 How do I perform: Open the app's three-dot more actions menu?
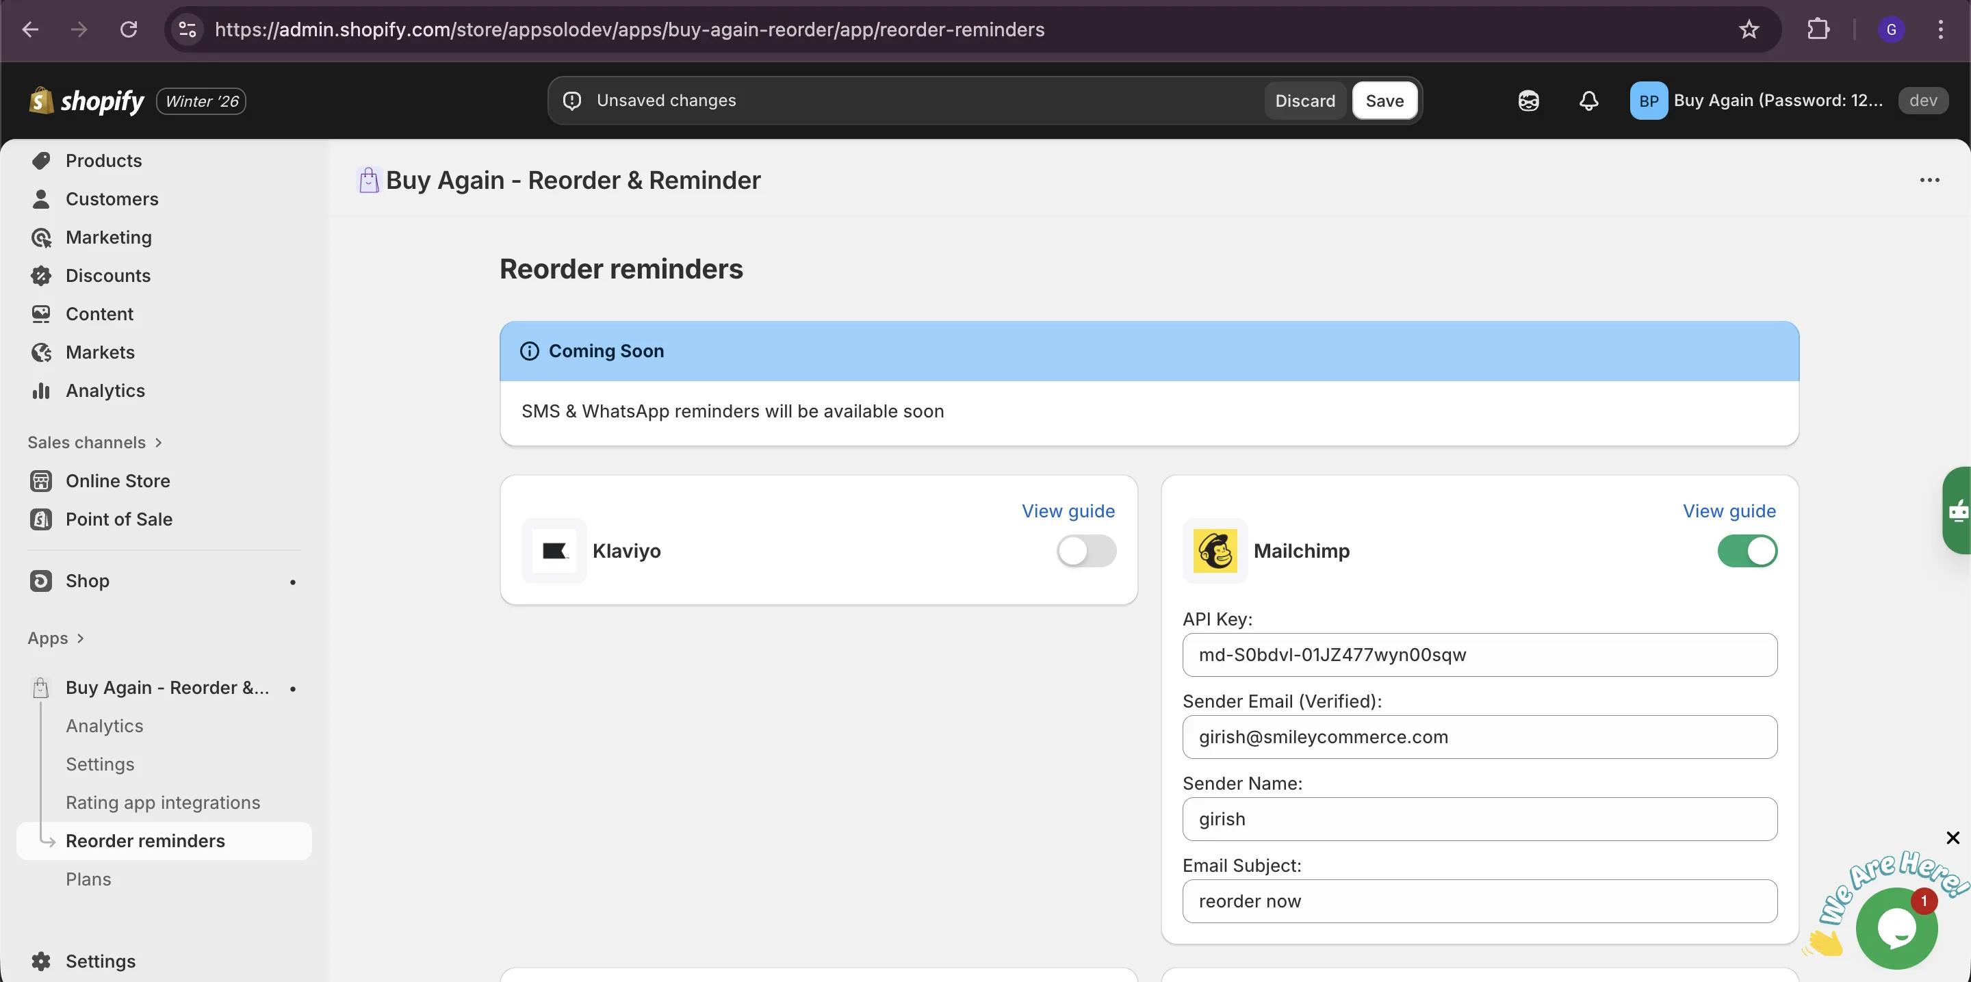click(x=1930, y=181)
